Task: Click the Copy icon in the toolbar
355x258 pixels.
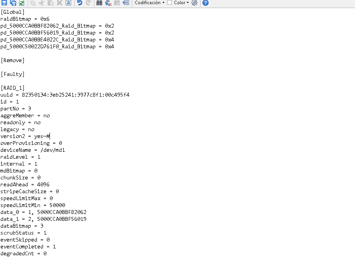Action: click(33, 3)
